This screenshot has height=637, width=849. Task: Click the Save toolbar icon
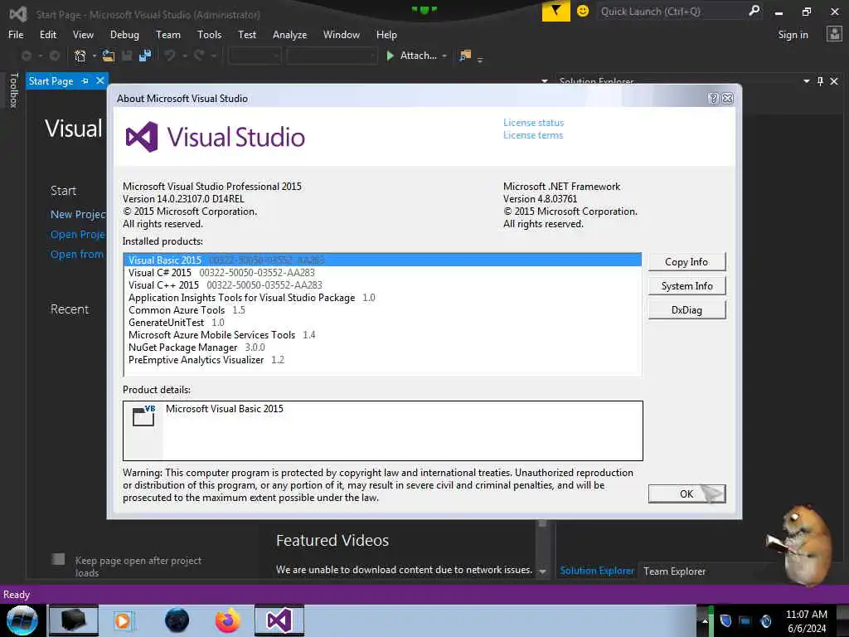127,56
